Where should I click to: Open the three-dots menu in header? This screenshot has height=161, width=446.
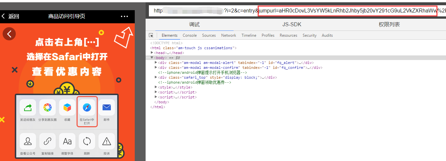[x=125, y=16]
